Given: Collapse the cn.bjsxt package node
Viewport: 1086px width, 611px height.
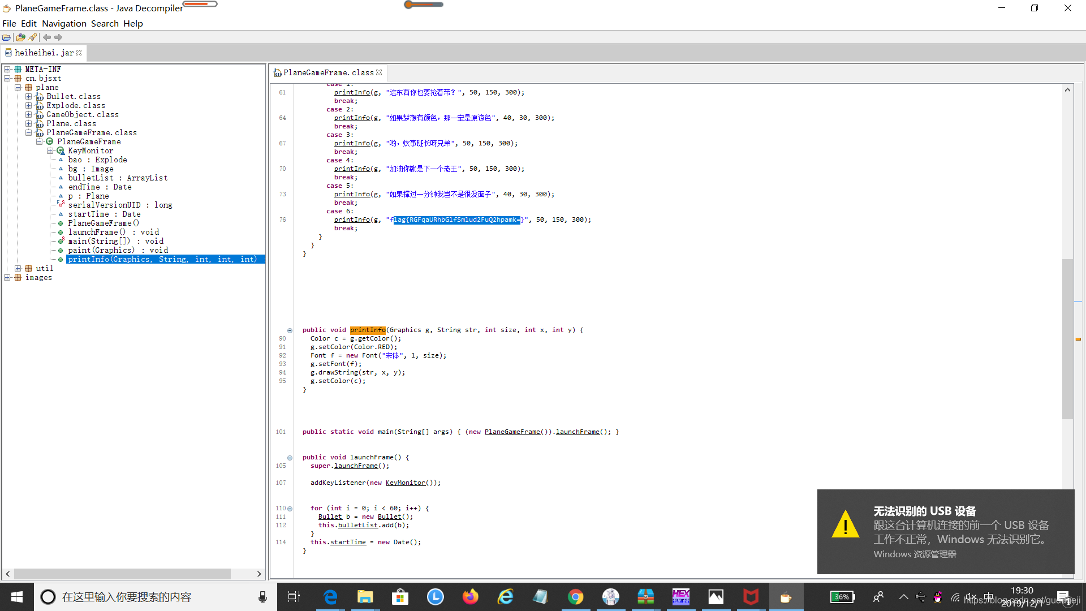Looking at the screenshot, I should pos(7,78).
